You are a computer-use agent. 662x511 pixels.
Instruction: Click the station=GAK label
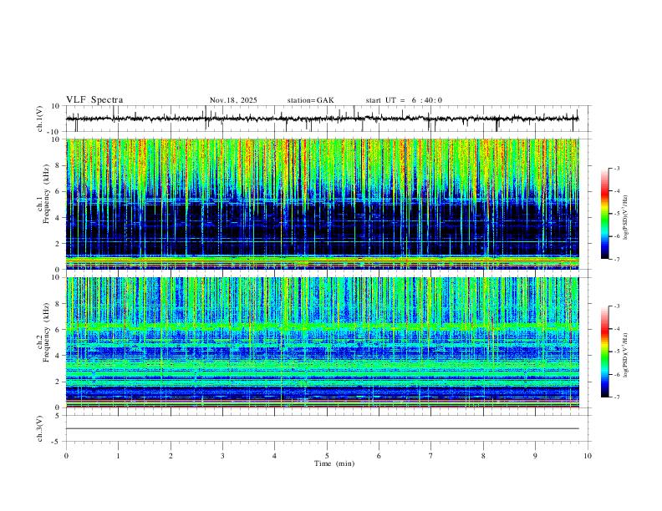click(311, 100)
